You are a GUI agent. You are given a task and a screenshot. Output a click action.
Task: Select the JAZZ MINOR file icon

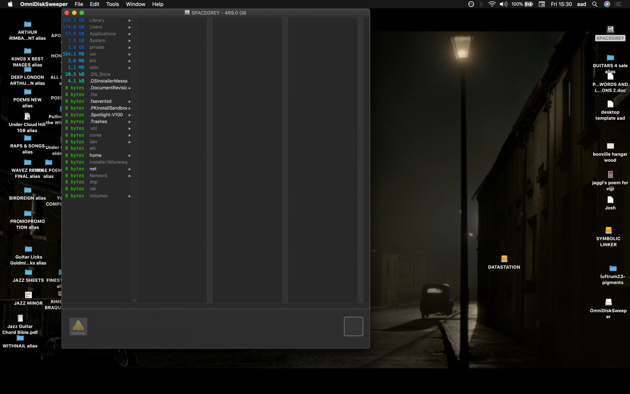(28, 295)
